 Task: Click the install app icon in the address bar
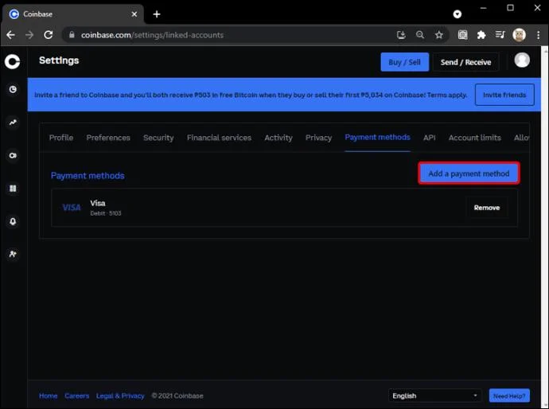(401, 35)
